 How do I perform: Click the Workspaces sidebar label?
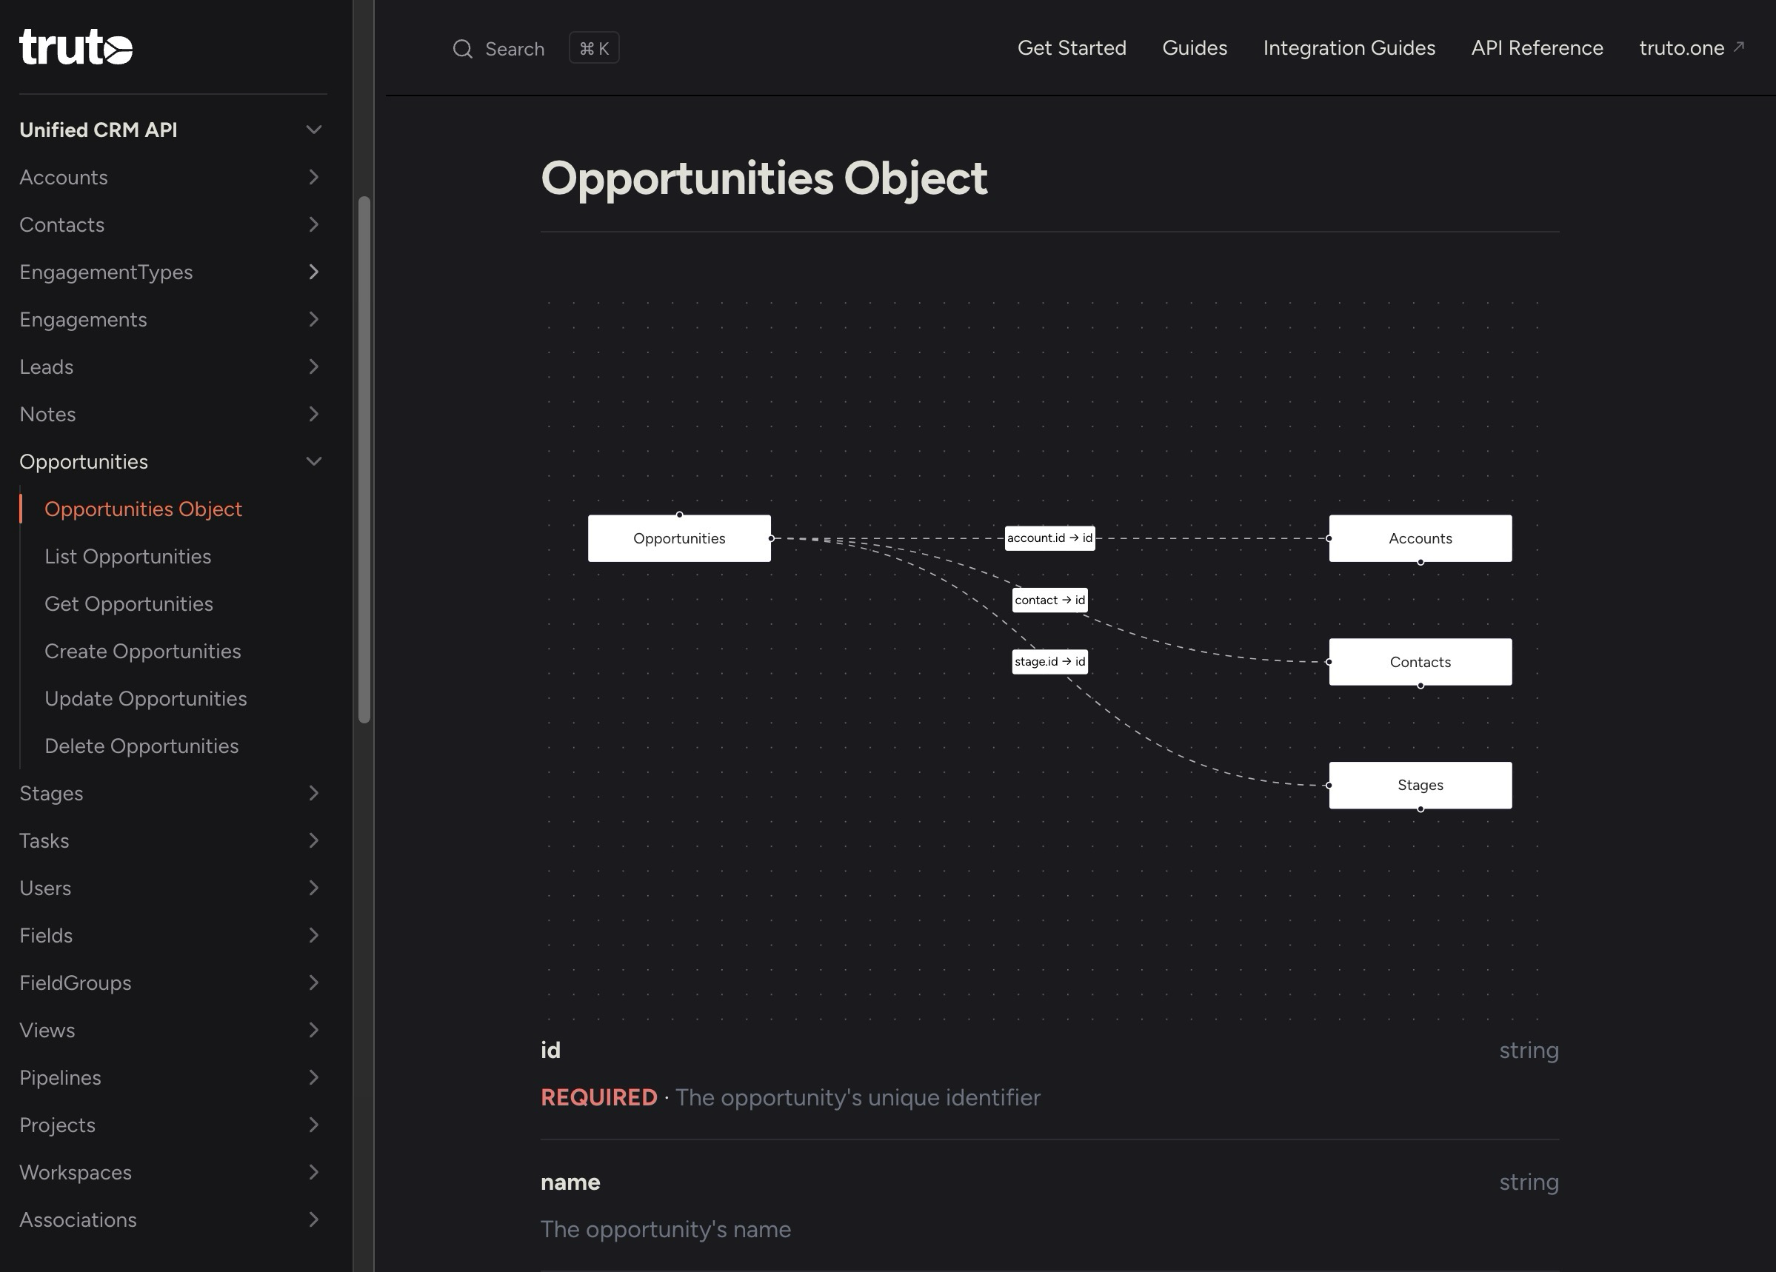pos(76,1173)
